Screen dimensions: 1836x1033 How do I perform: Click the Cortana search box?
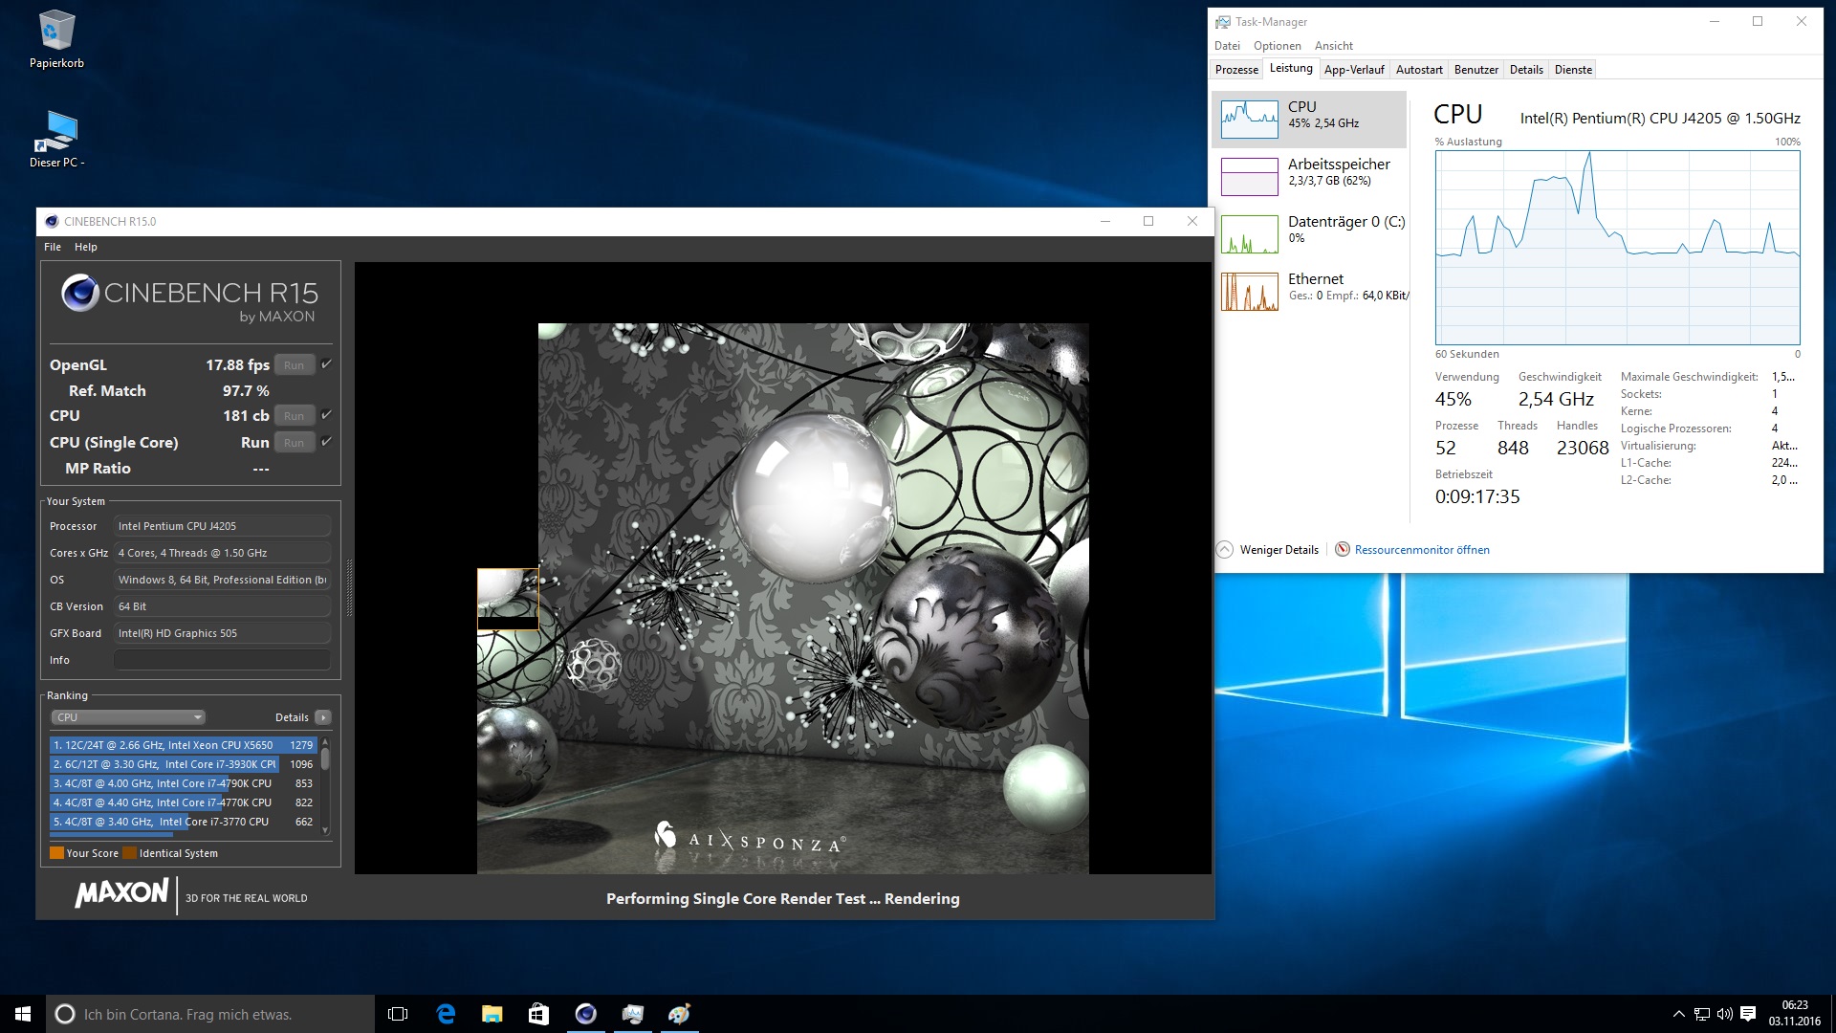click(210, 1014)
